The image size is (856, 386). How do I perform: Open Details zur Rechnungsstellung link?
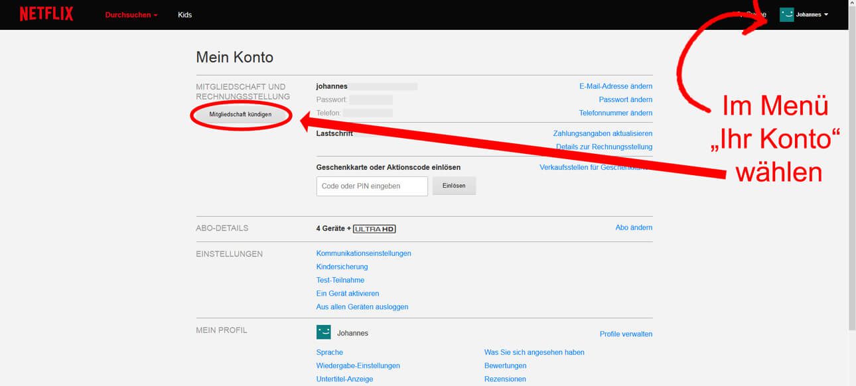click(604, 147)
